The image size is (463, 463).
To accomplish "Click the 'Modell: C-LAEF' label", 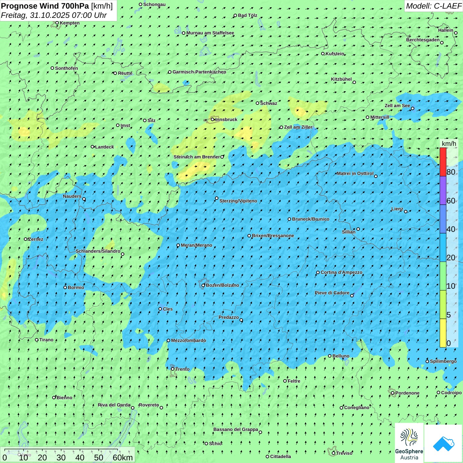I will pyautogui.click(x=434, y=6).
